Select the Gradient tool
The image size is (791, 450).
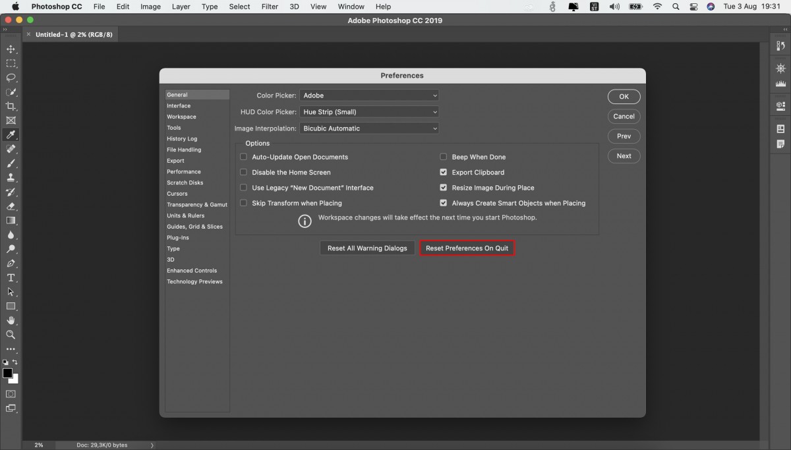(11, 221)
